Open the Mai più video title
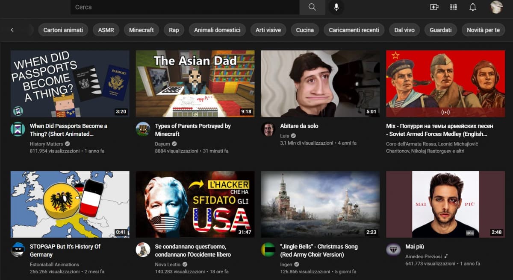The image size is (513, 280). [x=415, y=247]
